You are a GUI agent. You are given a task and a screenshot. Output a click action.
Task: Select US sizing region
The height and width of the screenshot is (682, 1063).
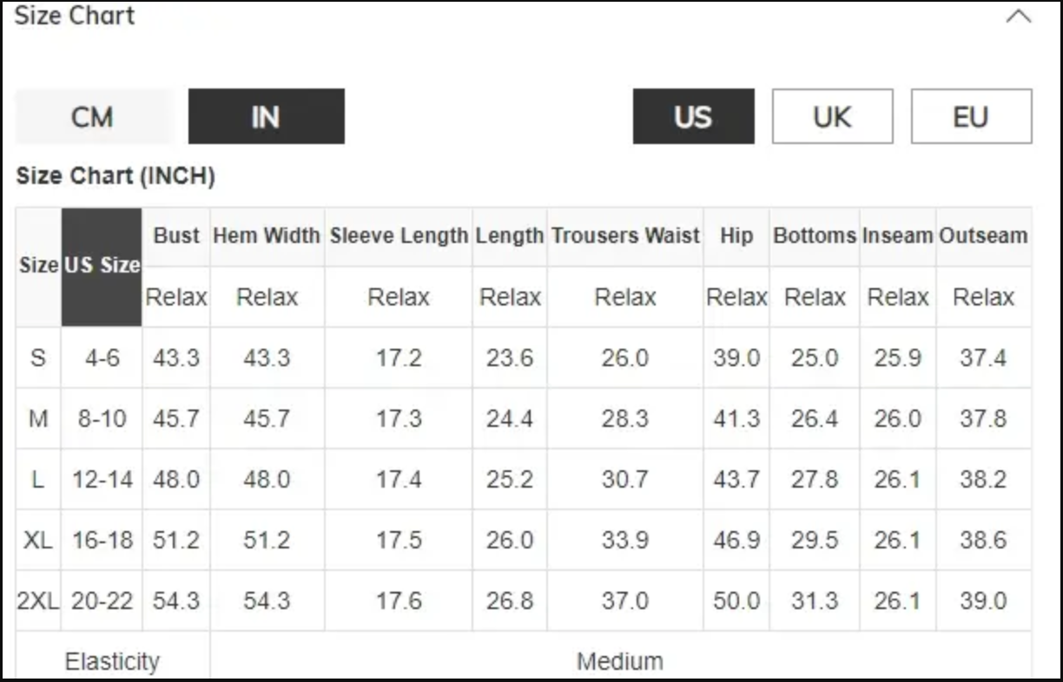click(x=693, y=116)
